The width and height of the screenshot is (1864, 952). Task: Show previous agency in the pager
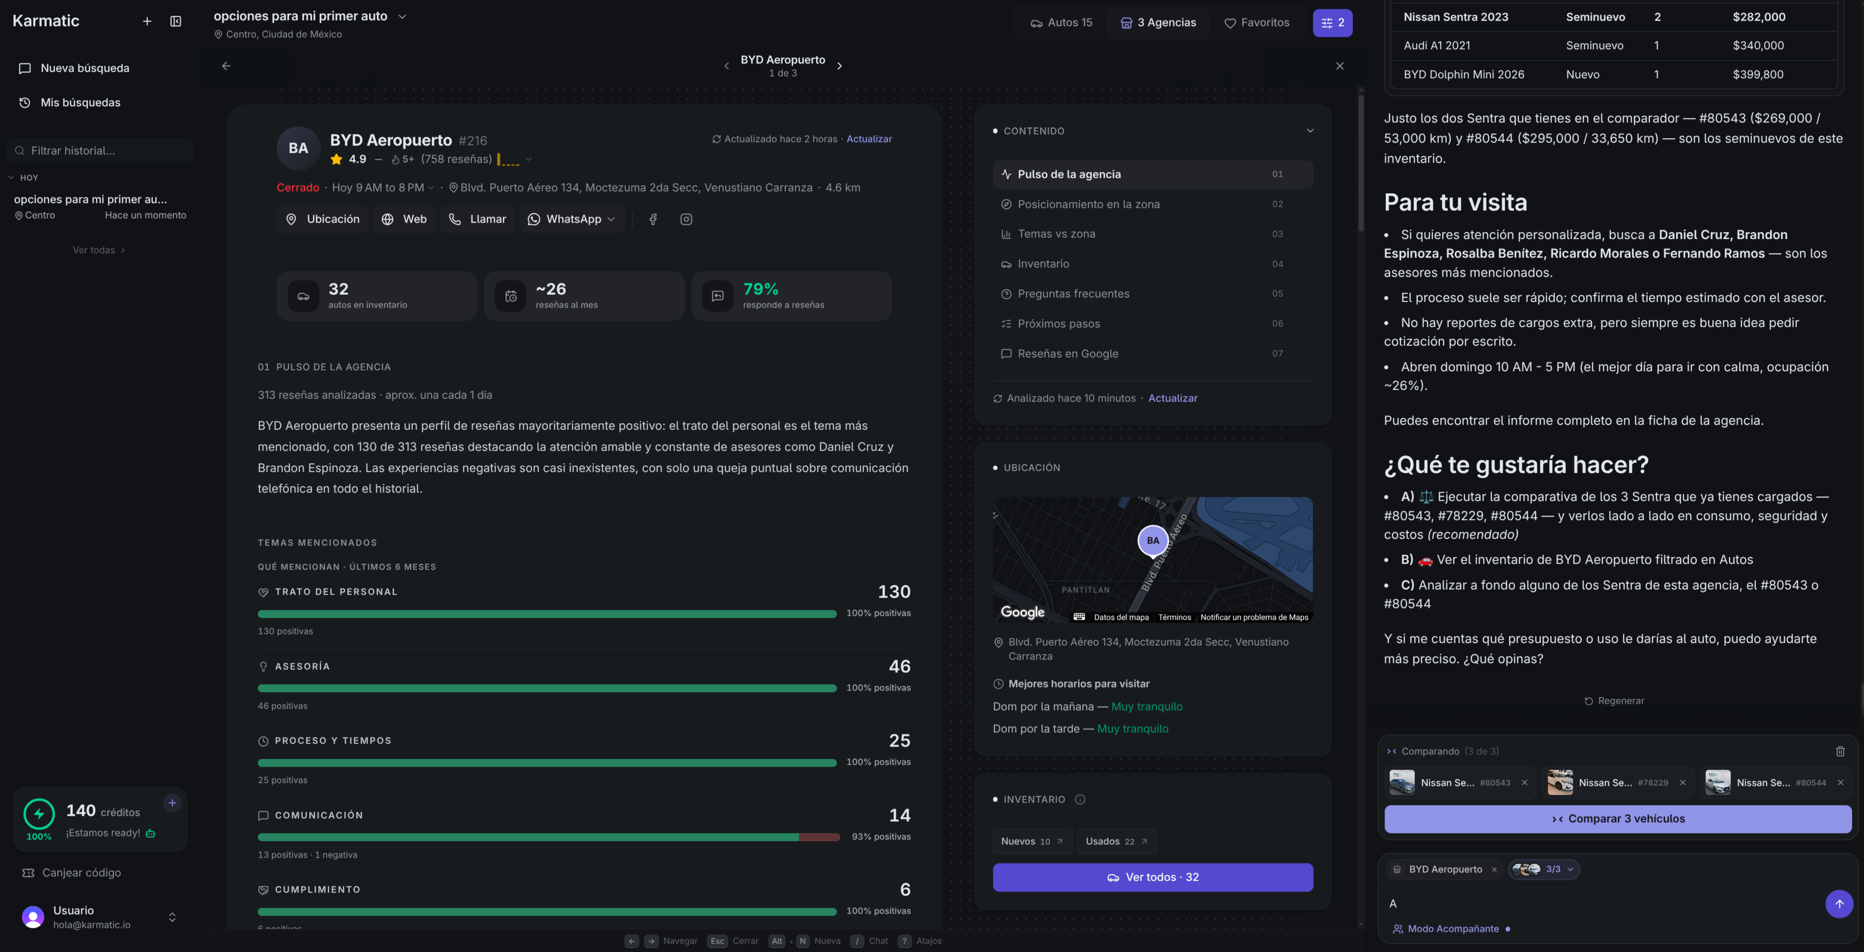726,66
